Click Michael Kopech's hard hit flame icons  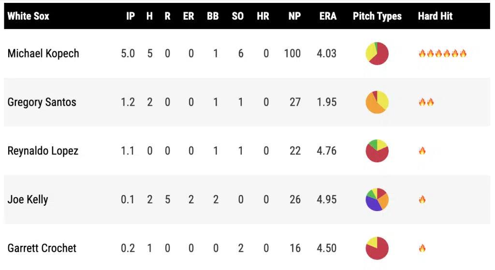click(442, 54)
